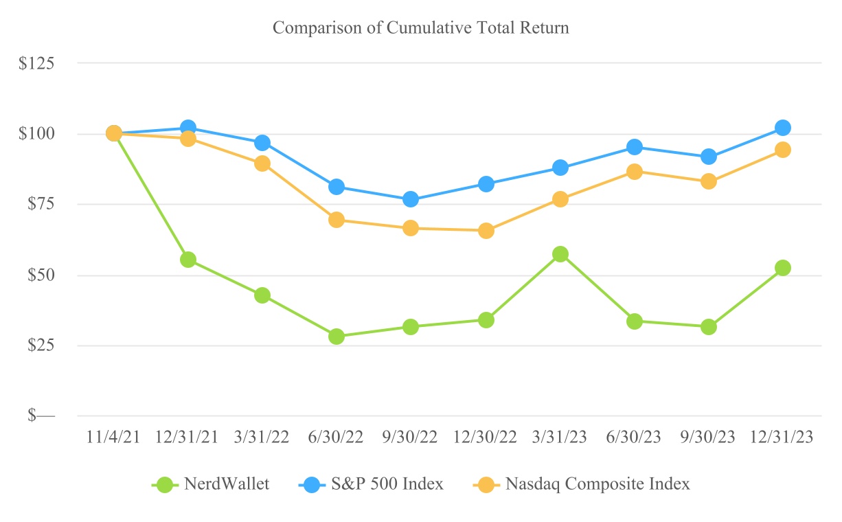The image size is (842, 522).
Task: Select the 3/31/22 x-axis date label
Action: [262, 438]
